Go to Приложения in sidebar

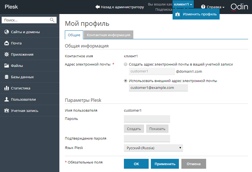coord(30,54)
